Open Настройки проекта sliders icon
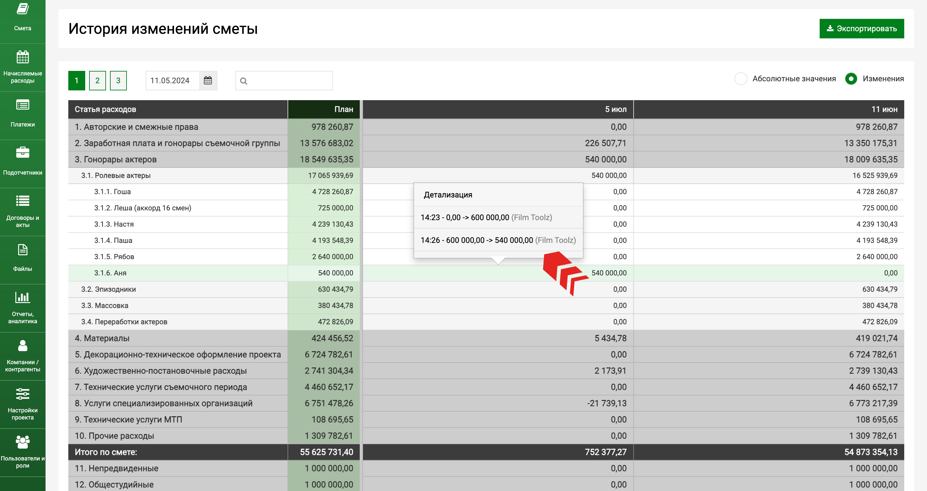This screenshot has height=491, width=927. [22, 393]
